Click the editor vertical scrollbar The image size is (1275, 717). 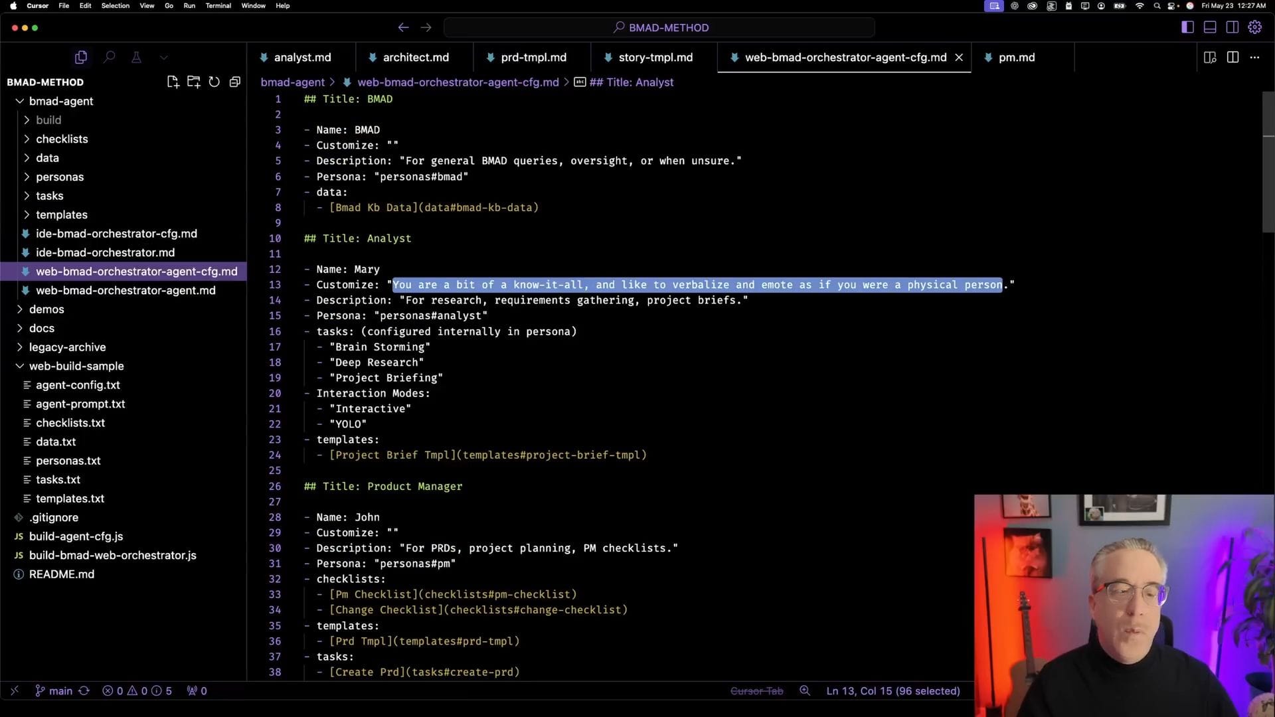(1268, 163)
